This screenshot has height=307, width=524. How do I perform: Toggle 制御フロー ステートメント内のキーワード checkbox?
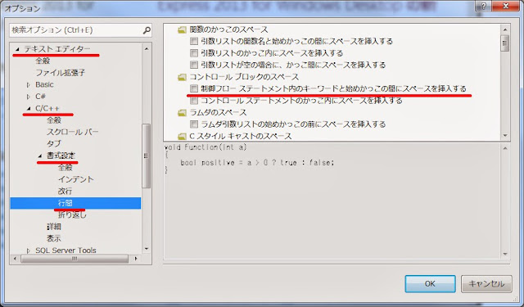pyautogui.click(x=194, y=88)
